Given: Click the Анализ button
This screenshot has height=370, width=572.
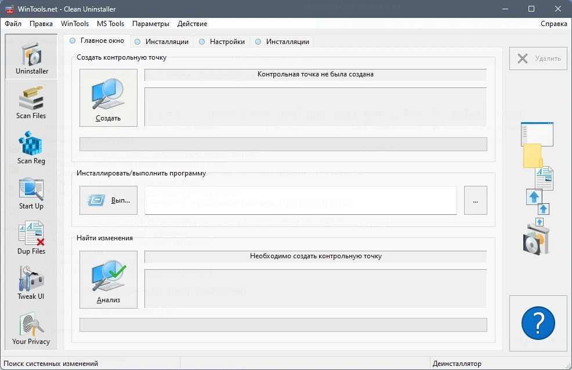Looking at the screenshot, I should pyautogui.click(x=108, y=280).
